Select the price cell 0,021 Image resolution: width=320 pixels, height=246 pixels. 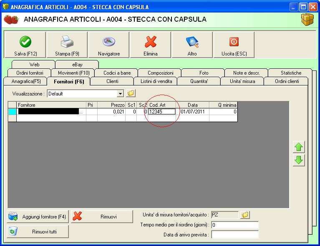111,112
